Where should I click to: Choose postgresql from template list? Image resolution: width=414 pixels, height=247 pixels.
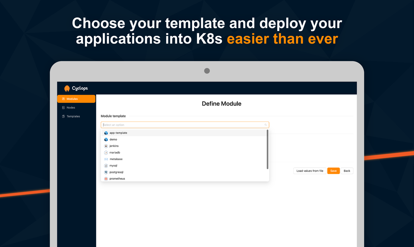click(x=184, y=172)
